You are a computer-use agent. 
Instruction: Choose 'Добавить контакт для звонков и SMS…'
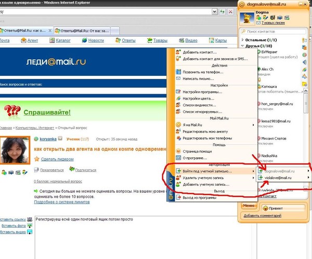(216, 59)
